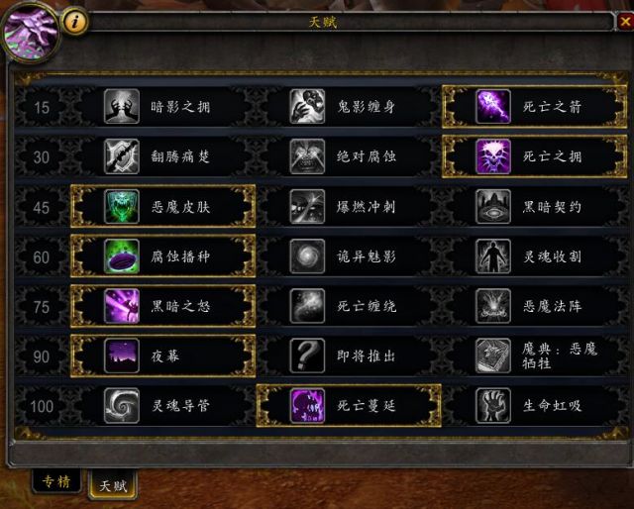Choose the 鬼影缠身 talent icon
The width and height of the screenshot is (634, 509).
coord(307,106)
